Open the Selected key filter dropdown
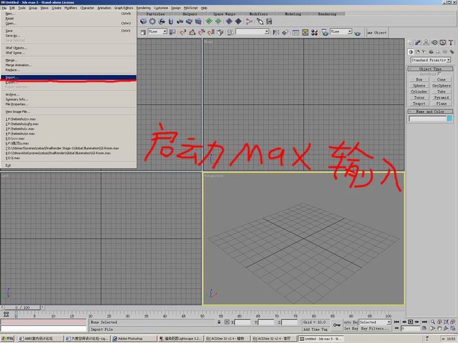458x343 pixels. pyautogui.click(x=375, y=322)
